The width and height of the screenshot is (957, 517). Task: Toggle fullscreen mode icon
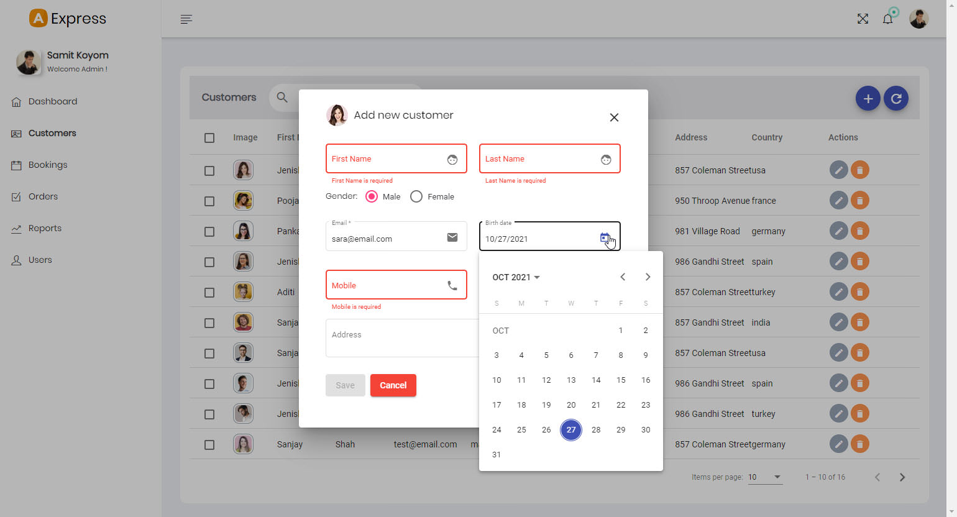[x=863, y=19]
